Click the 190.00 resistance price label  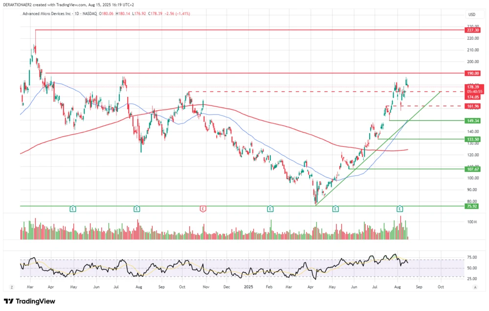[x=472, y=73]
